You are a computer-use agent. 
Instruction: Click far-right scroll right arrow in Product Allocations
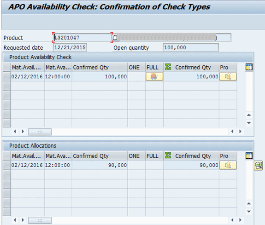click(240, 220)
